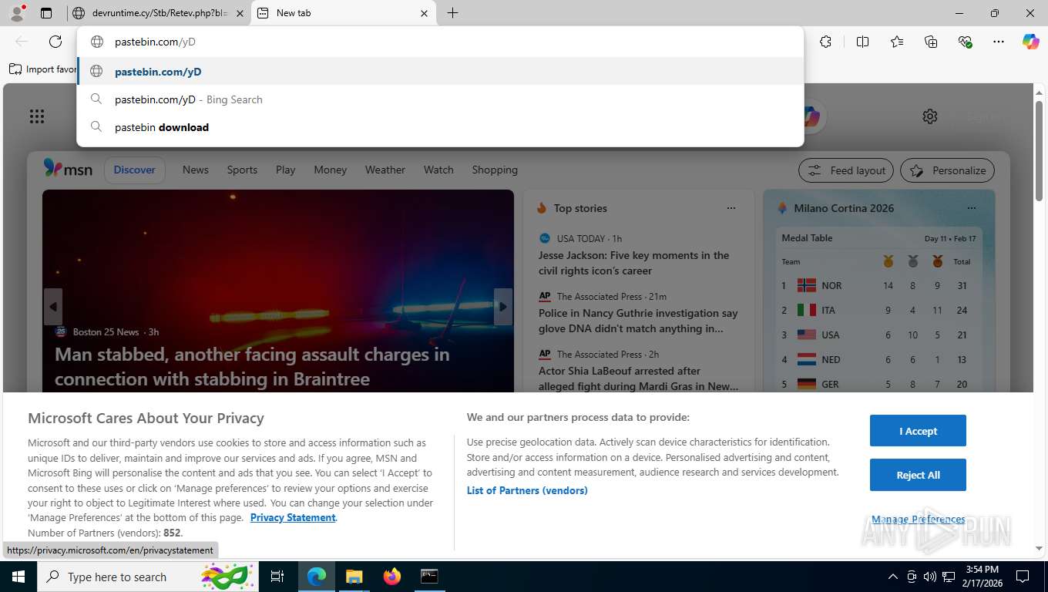Read Shia LaBeouf arrested story
This screenshot has height=592, width=1048.
point(638,378)
